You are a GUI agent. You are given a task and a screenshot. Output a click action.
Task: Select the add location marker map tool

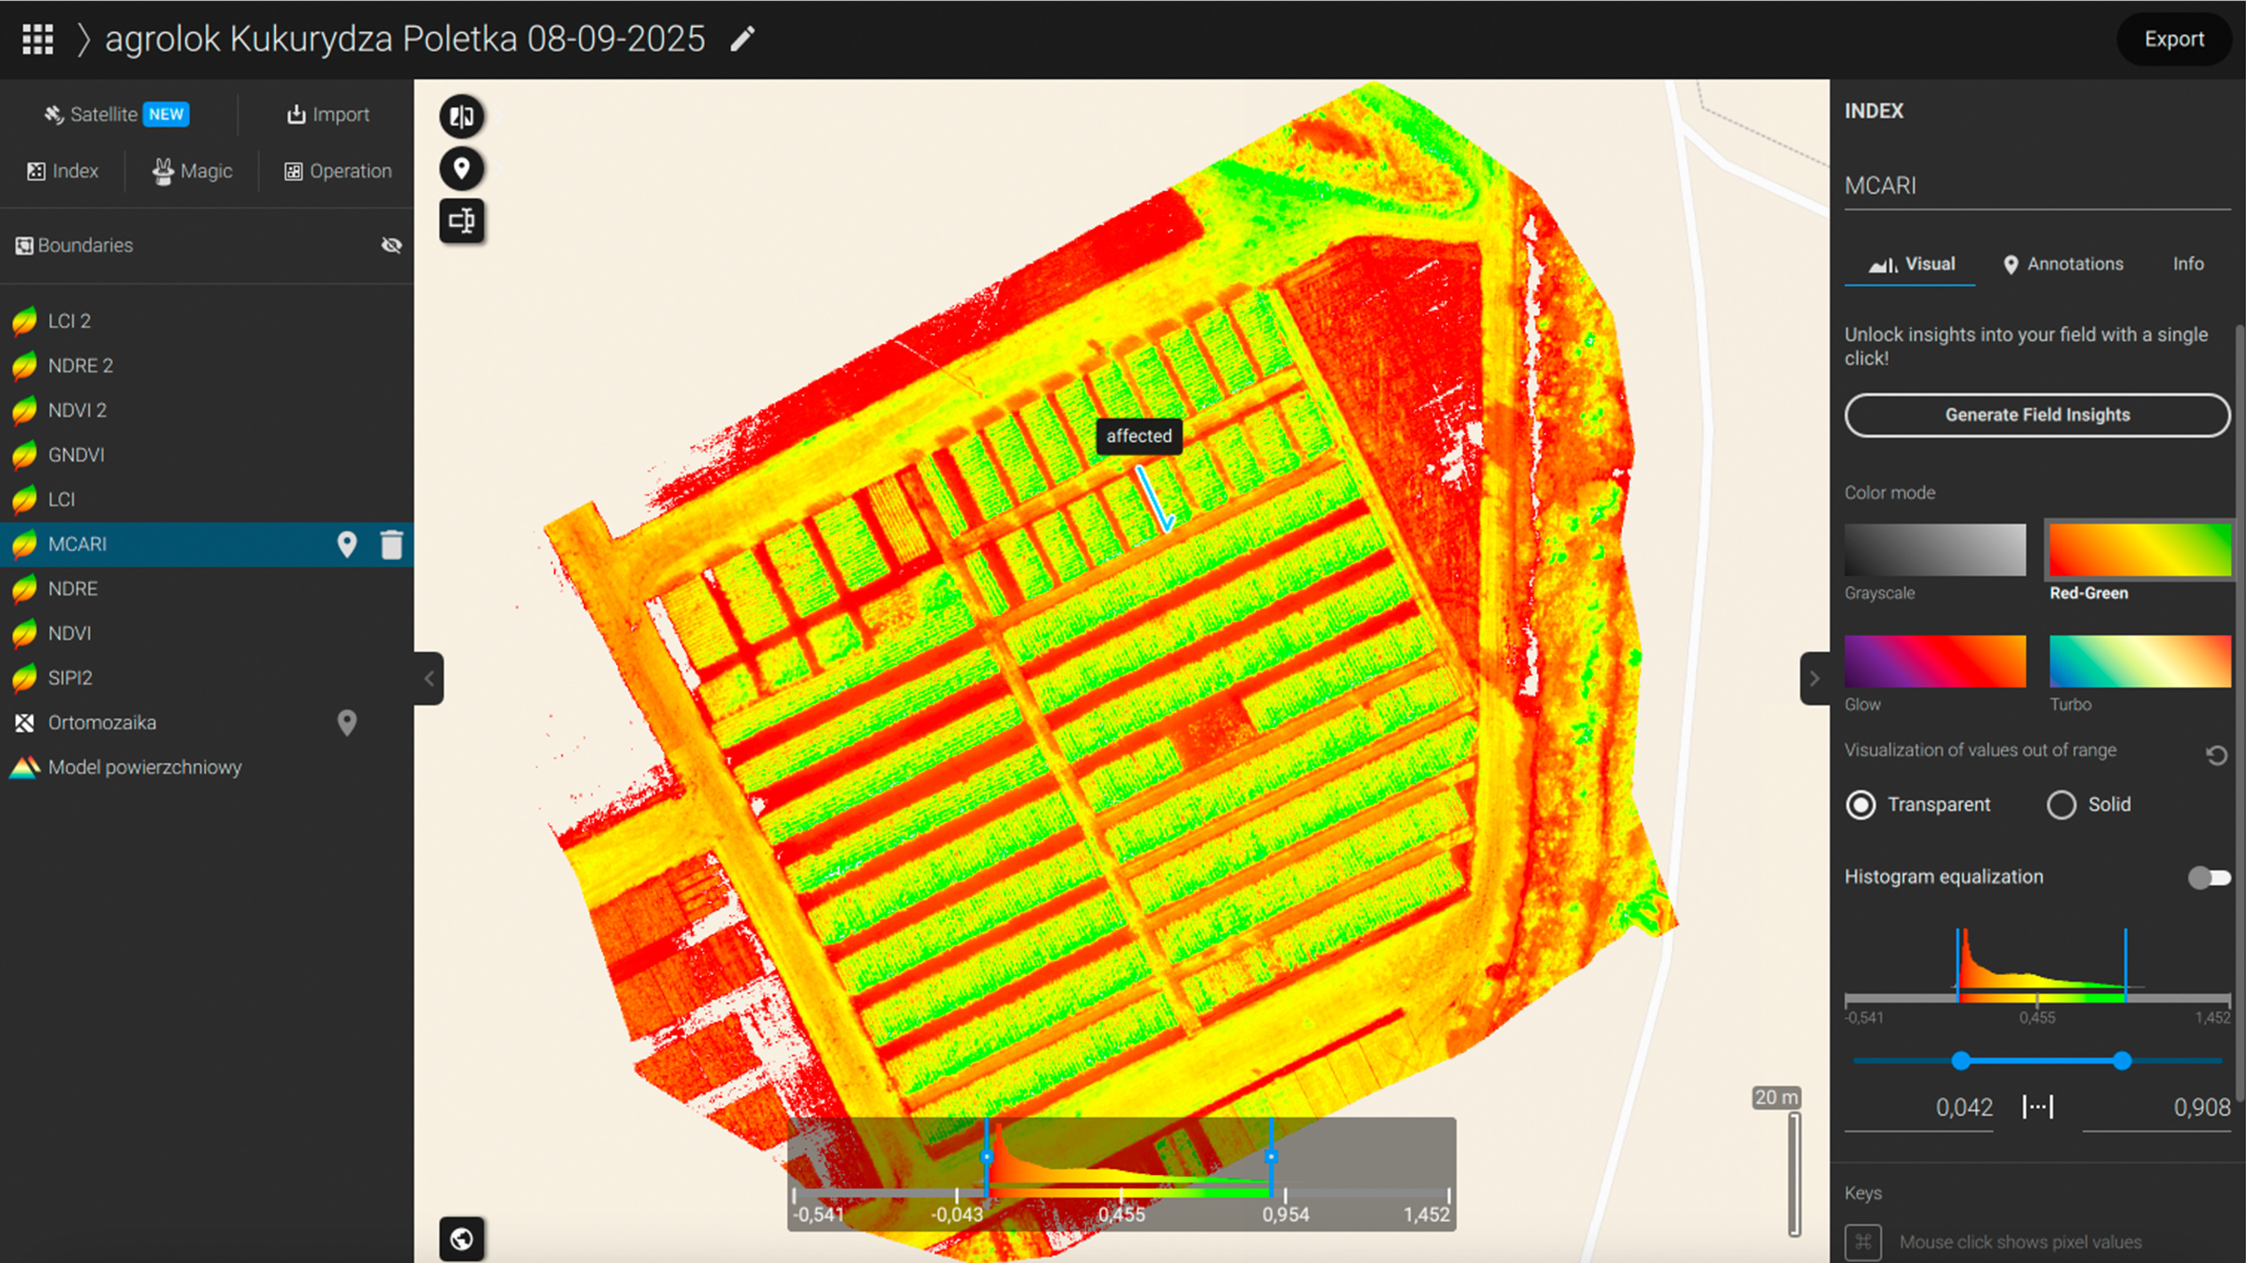pos(461,168)
